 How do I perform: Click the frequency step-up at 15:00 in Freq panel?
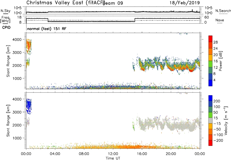click(135, 20)
